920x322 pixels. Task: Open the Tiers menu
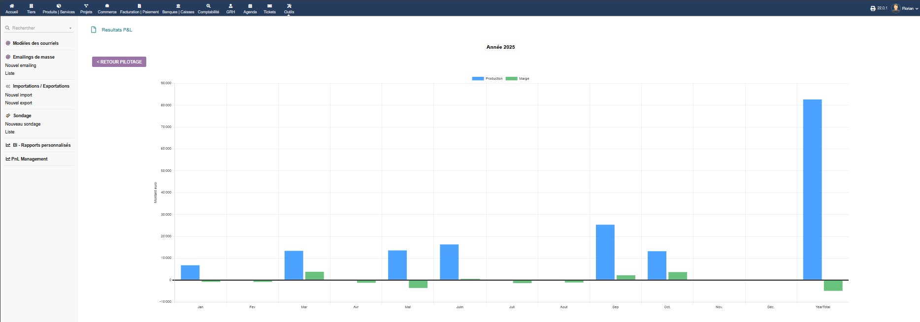[x=31, y=8]
